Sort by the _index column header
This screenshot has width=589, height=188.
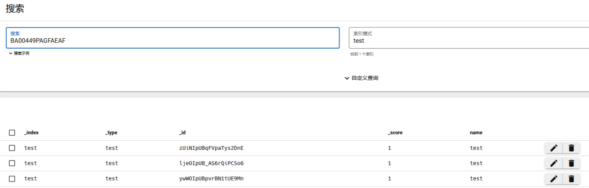[32, 133]
